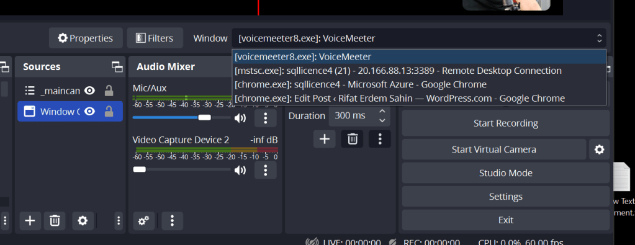
Task: Open virtual camera settings gear
Action: (600, 149)
